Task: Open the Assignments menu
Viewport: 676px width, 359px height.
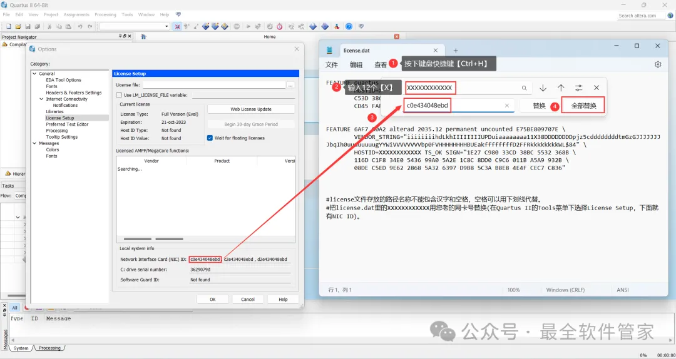Action: pyautogui.click(x=76, y=14)
